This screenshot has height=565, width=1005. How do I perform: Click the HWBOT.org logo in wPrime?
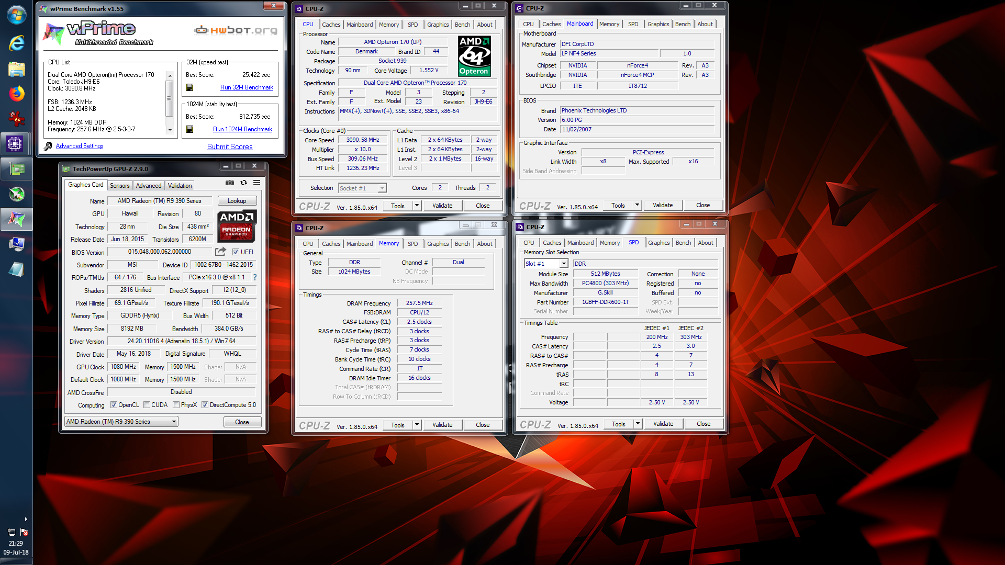pos(236,30)
